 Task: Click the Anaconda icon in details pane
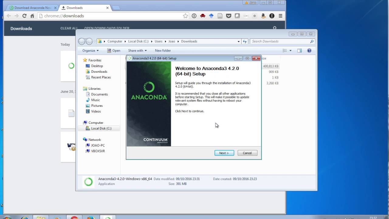[x=88, y=182]
